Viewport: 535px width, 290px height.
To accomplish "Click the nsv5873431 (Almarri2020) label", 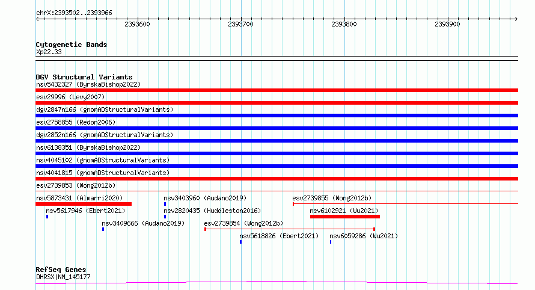I will (x=79, y=198).
